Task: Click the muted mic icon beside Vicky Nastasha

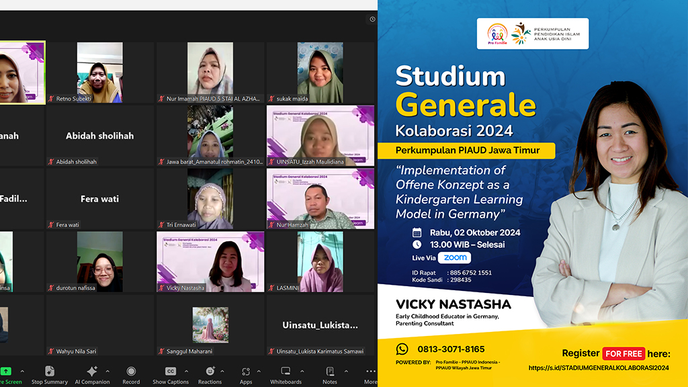Action: pos(161,288)
